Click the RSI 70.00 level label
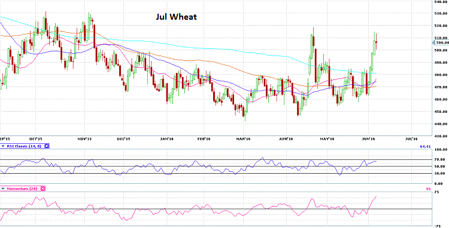 point(441,159)
